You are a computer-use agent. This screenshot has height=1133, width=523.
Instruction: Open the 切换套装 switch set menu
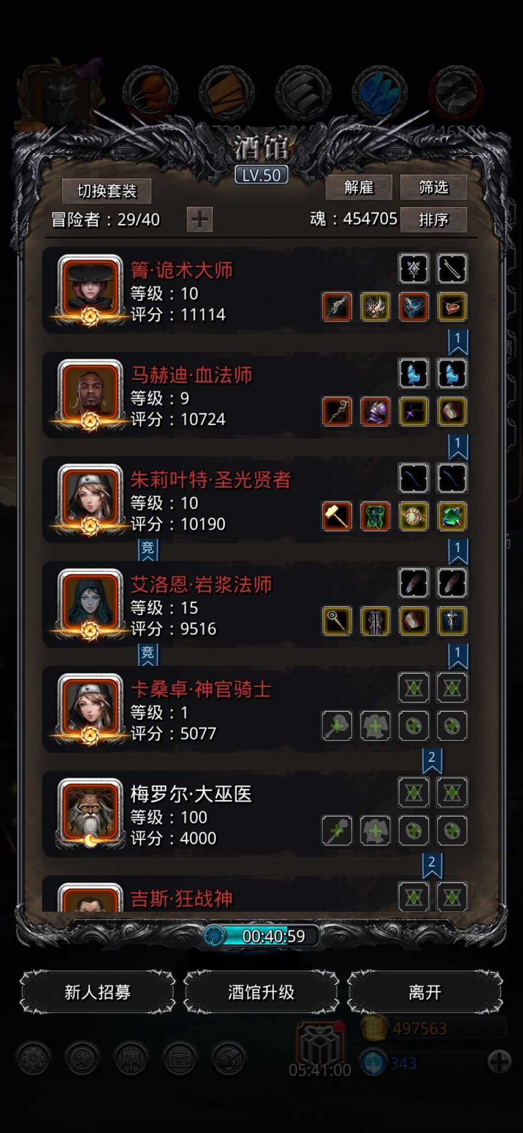pyautogui.click(x=107, y=191)
